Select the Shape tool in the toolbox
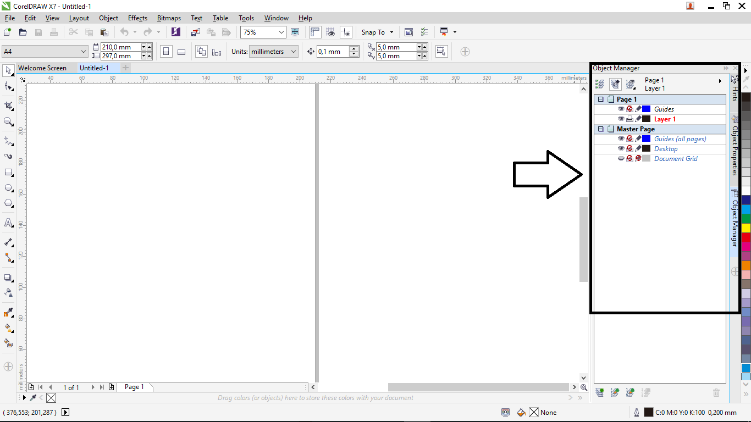 point(8,86)
